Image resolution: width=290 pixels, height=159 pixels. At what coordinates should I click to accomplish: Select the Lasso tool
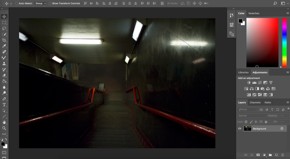[4, 28]
